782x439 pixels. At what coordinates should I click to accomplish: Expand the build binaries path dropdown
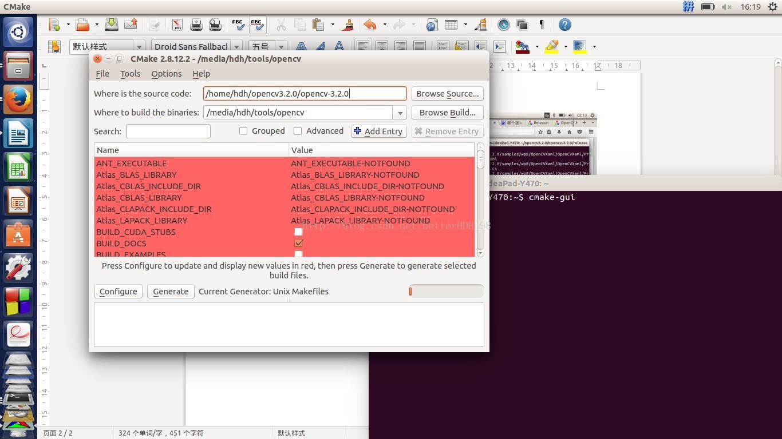tap(400, 113)
